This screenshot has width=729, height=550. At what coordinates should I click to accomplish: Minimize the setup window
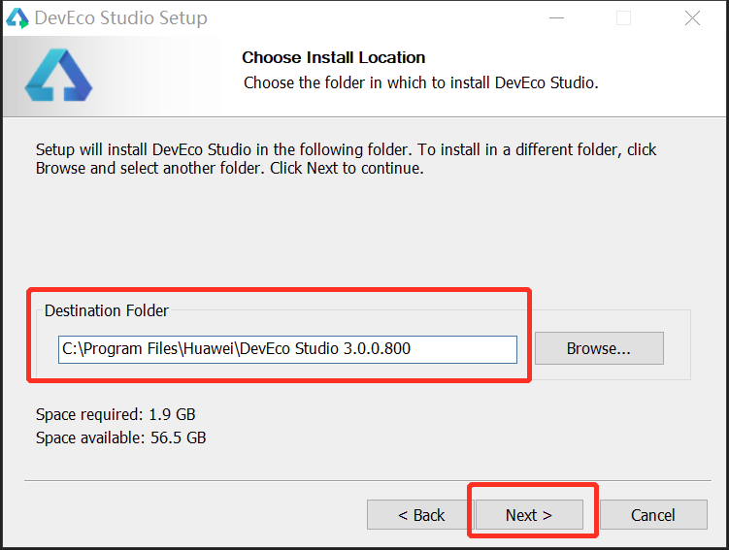556,18
